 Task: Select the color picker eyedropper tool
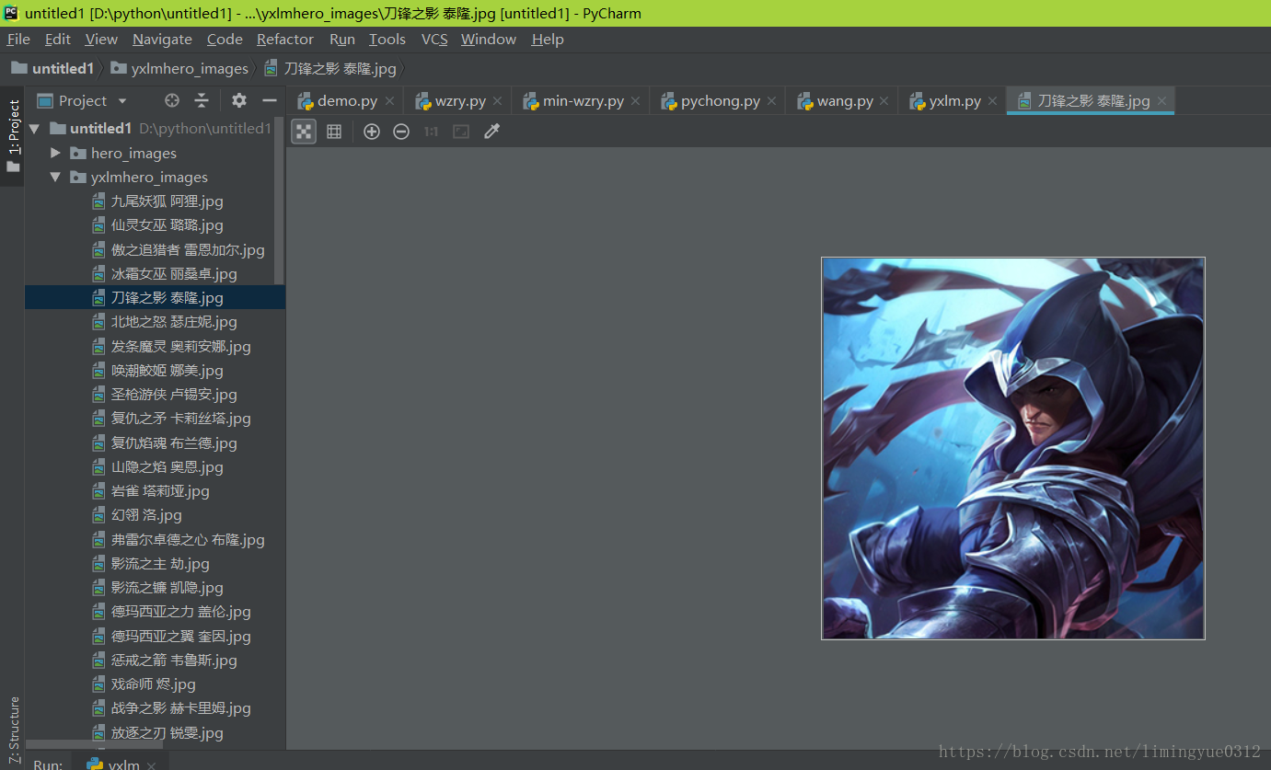491,132
